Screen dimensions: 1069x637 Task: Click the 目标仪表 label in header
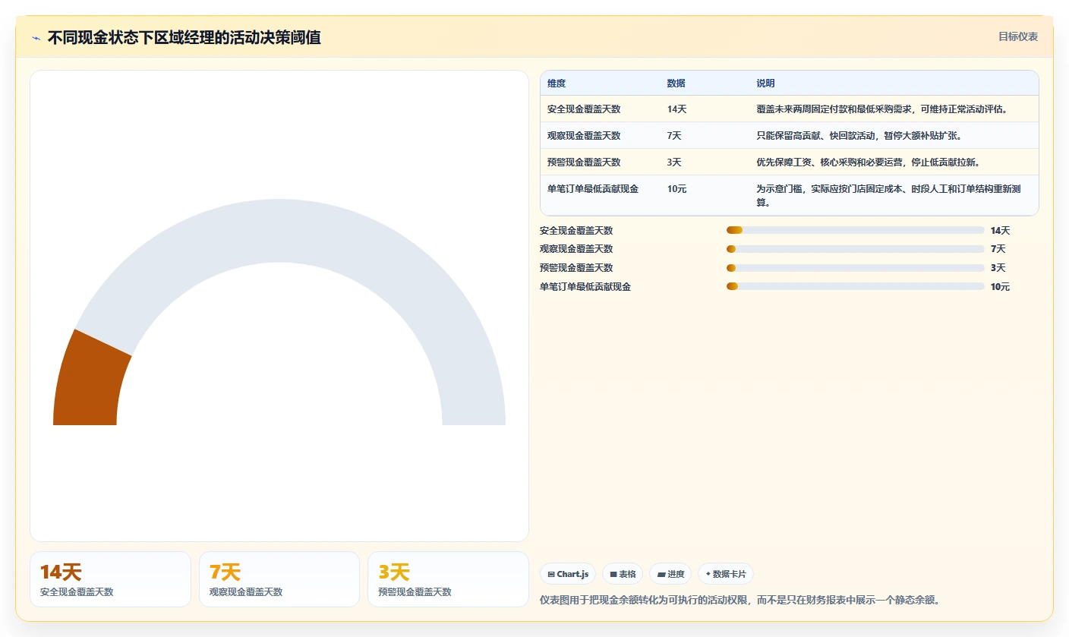(x=1018, y=36)
